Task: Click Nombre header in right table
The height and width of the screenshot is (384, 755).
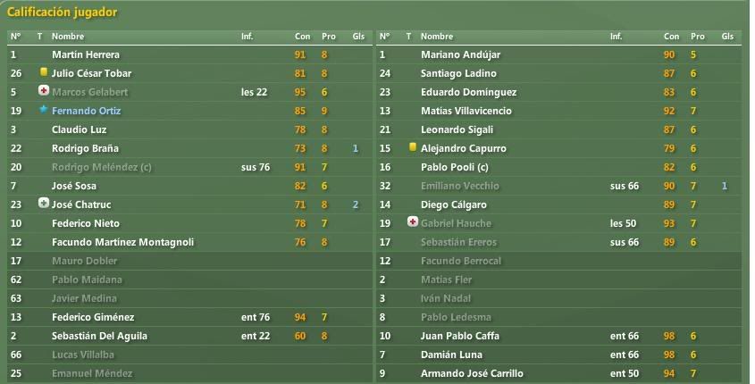Action: click(437, 36)
